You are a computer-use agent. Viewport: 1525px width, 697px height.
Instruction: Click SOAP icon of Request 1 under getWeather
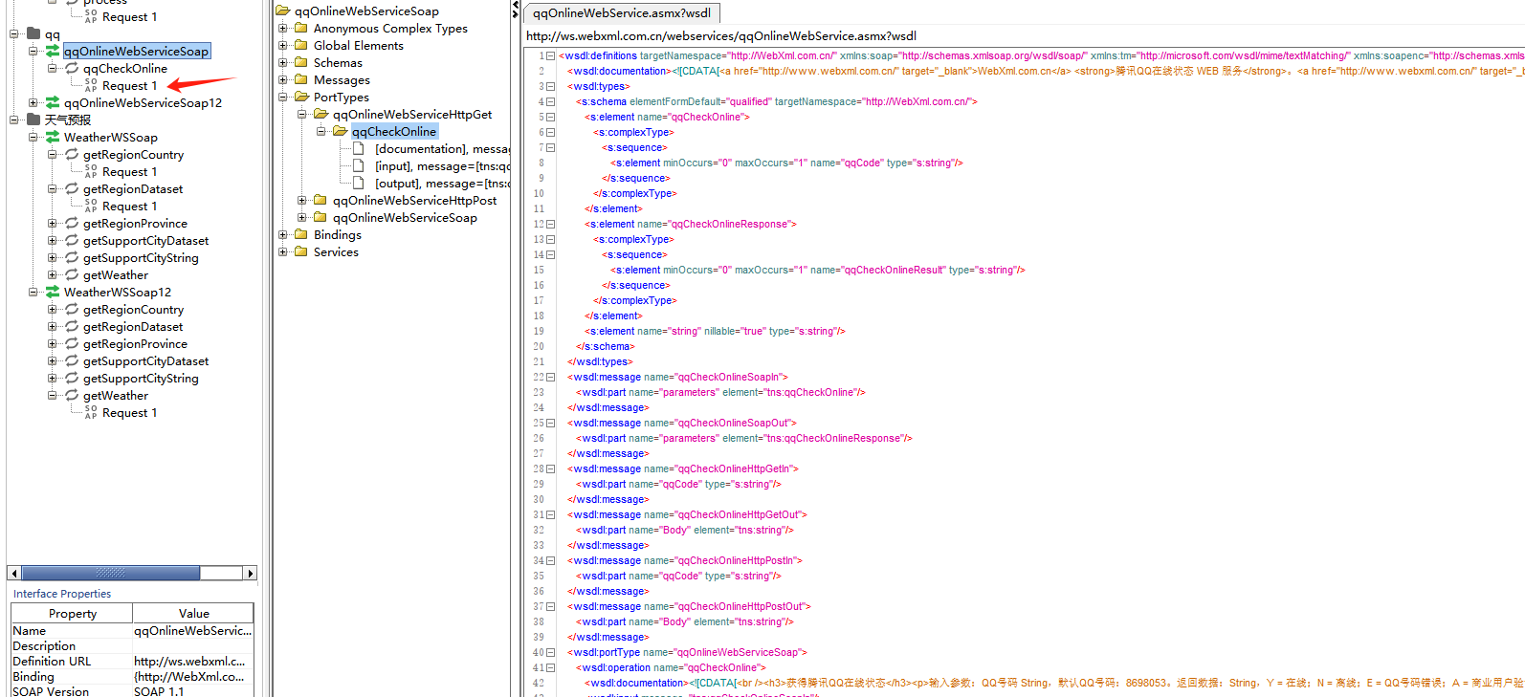coord(91,412)
